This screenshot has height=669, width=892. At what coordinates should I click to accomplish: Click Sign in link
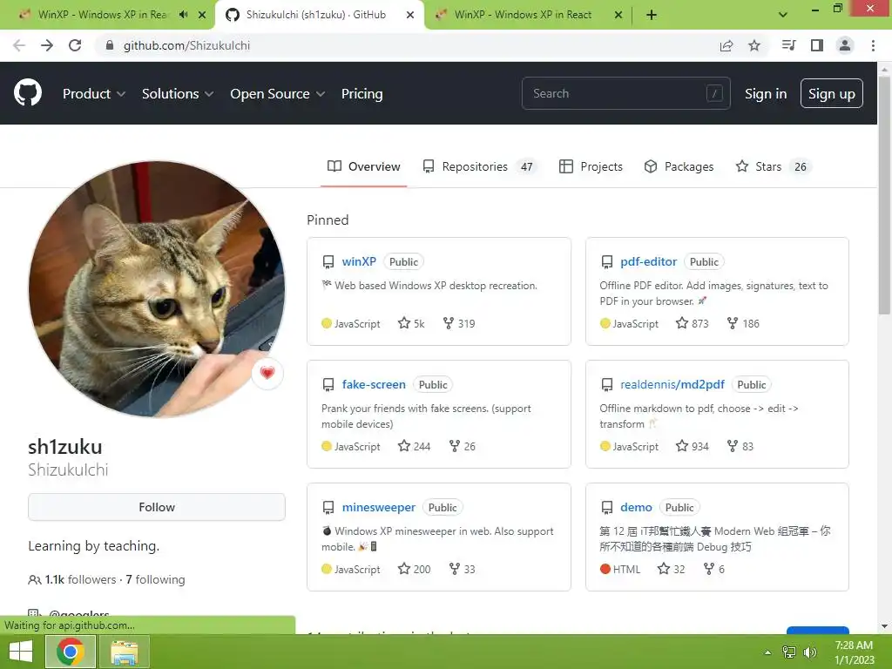766,93
